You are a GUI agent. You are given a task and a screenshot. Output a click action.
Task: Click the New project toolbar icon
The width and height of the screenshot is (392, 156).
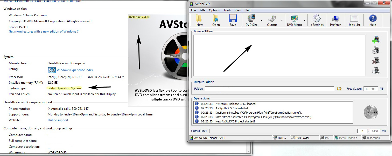(x=199, y=19)
